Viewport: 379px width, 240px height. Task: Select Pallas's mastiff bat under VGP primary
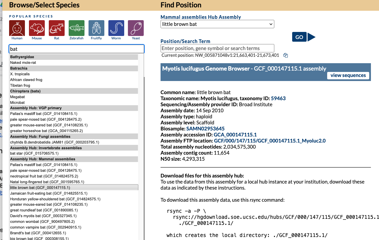74,114
